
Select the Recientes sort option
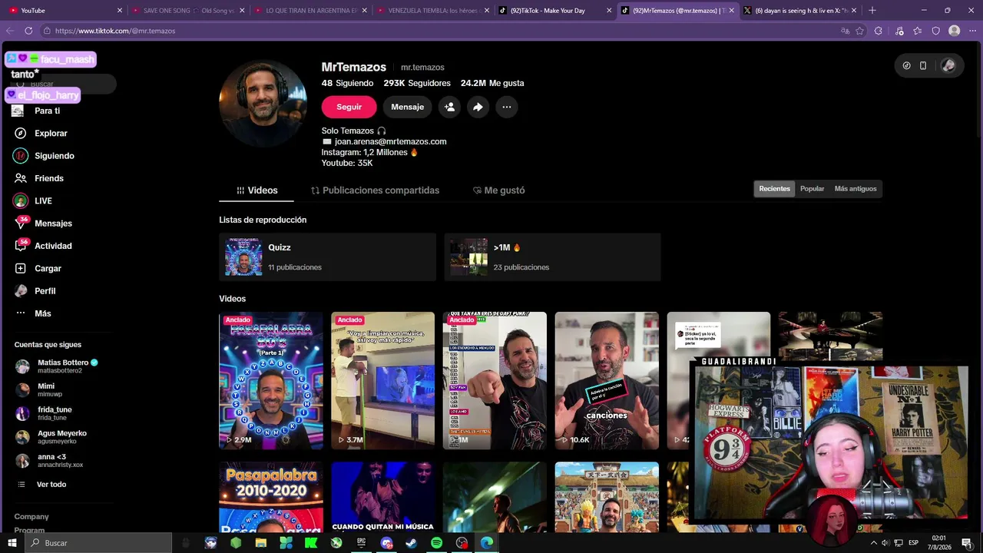(x=774, y=189)
